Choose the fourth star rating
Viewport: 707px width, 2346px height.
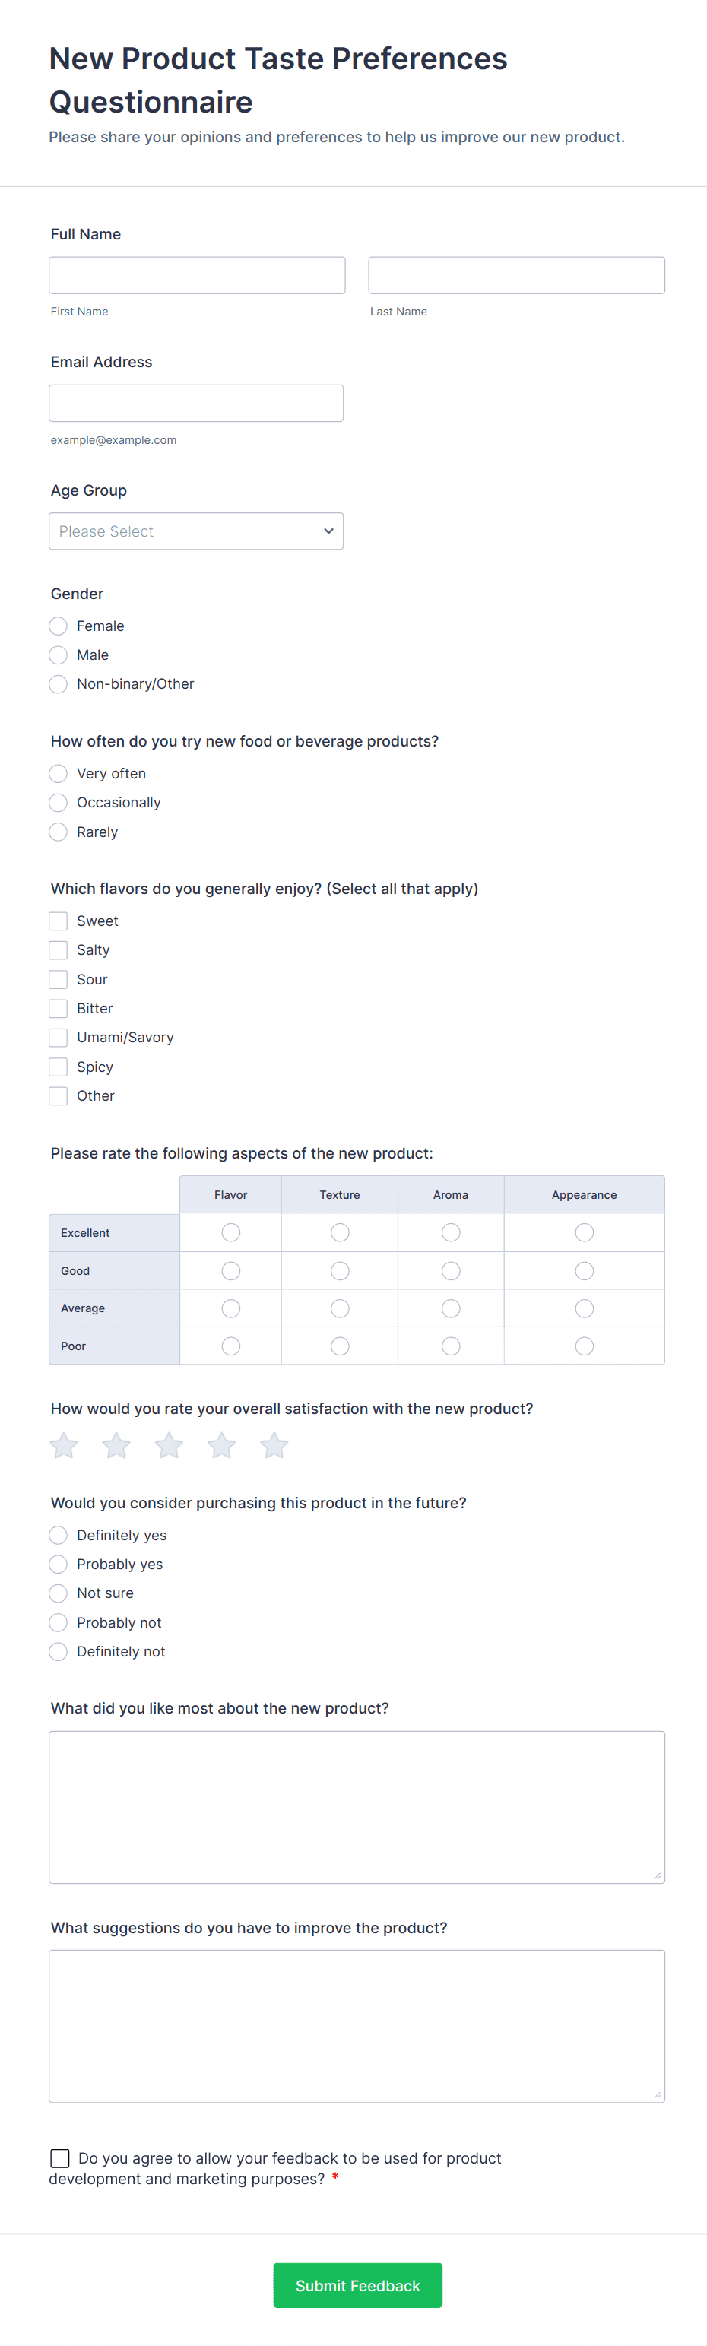click(221, 1445)
